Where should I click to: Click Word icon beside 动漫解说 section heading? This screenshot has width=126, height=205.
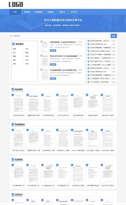coord(13,159)
